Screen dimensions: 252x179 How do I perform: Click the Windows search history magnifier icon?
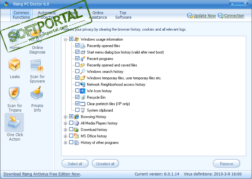click(83, 72)
